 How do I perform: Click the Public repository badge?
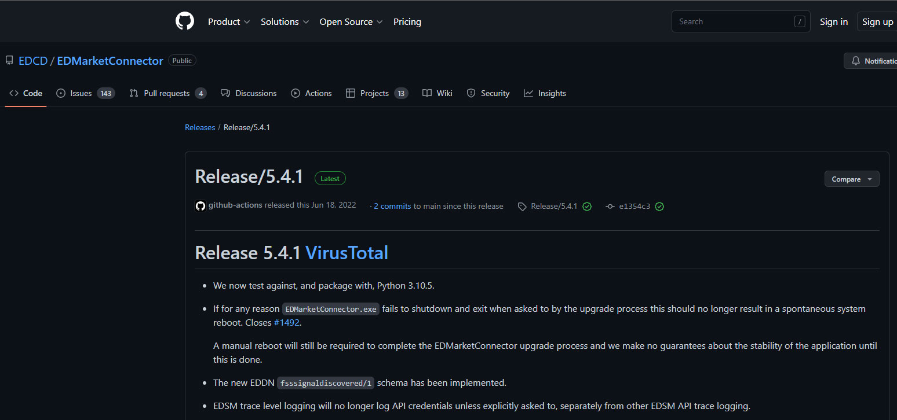point(182,61)
